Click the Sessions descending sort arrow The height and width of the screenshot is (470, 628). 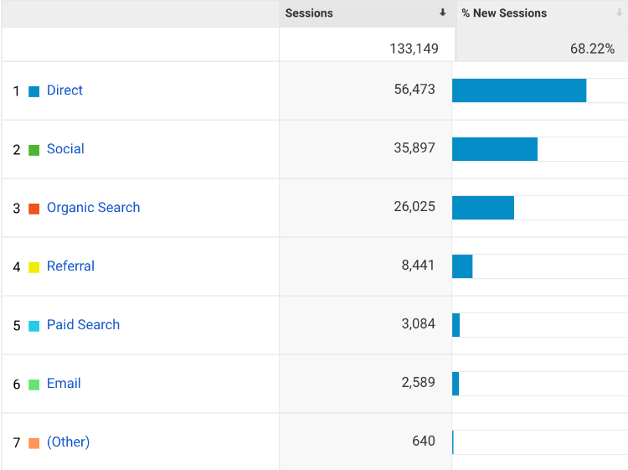click(443, 13)
